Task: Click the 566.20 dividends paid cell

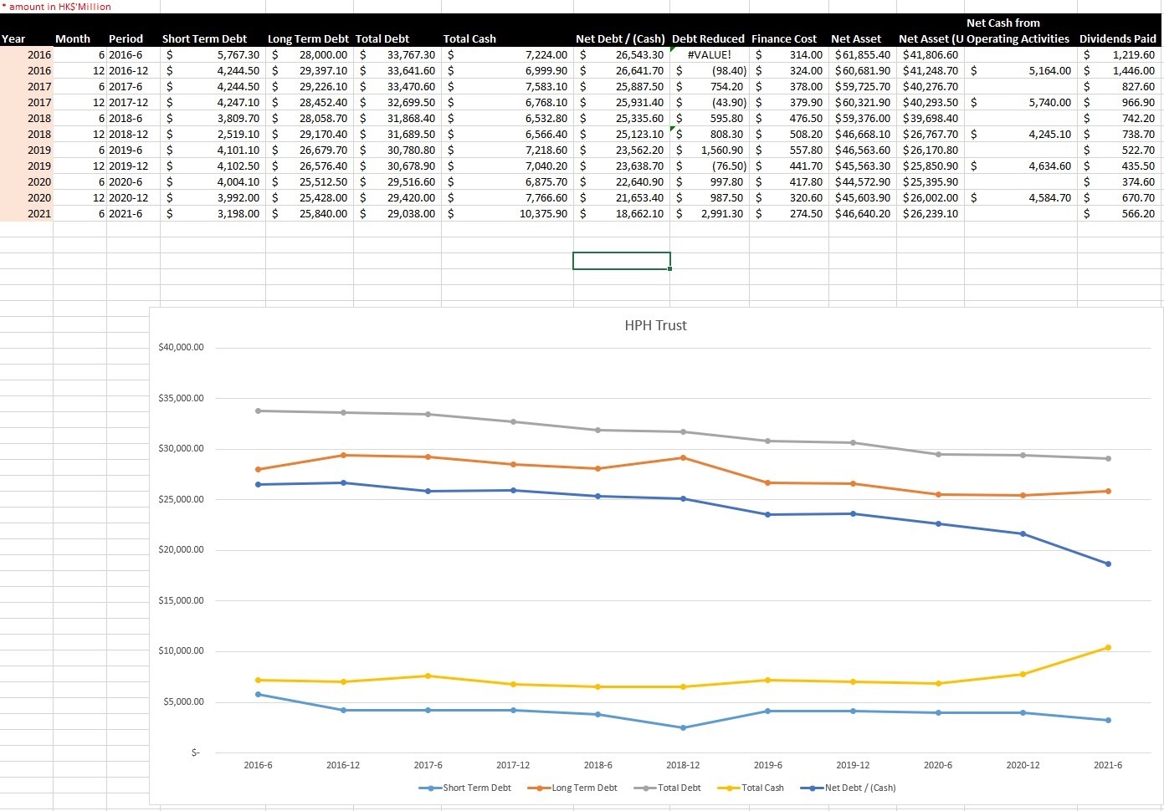Action: pyautogui.click(x=1120, y=213)
